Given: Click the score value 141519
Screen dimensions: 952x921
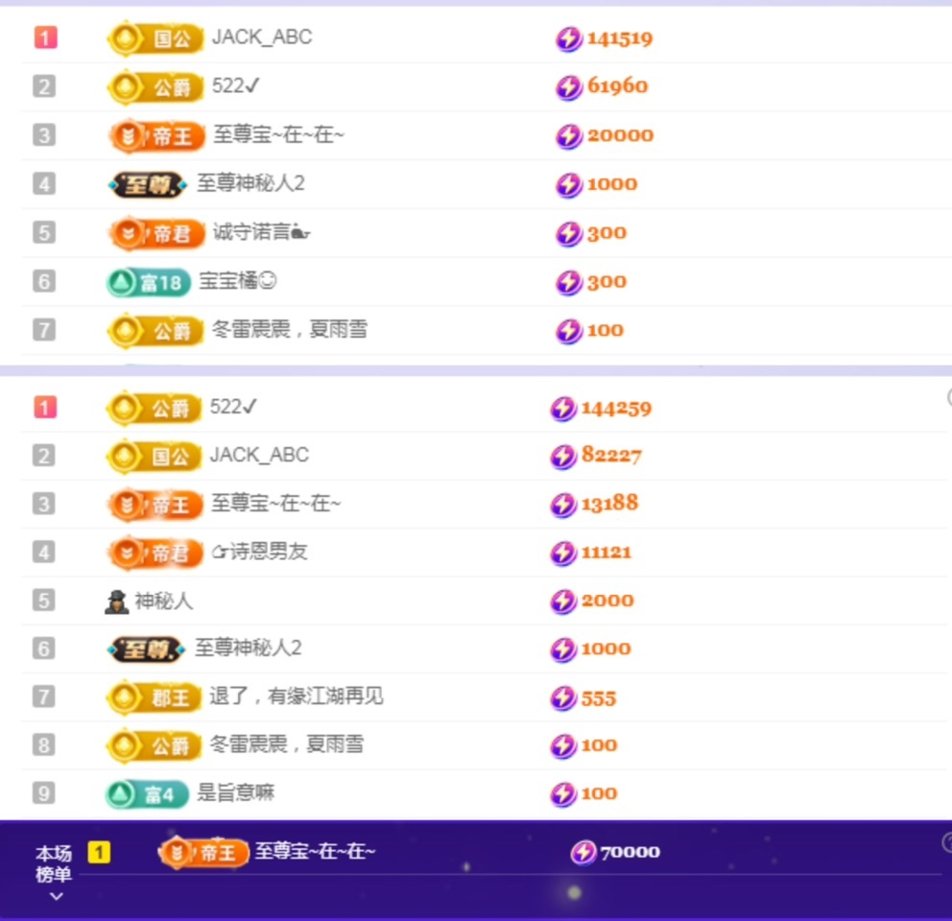Looking at the screenshot, I should (620, 39).
